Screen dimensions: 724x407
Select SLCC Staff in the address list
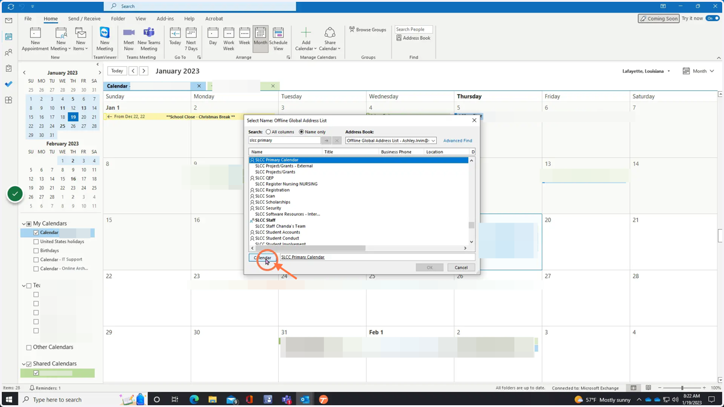pyautogui.click(x=265, y=220)
